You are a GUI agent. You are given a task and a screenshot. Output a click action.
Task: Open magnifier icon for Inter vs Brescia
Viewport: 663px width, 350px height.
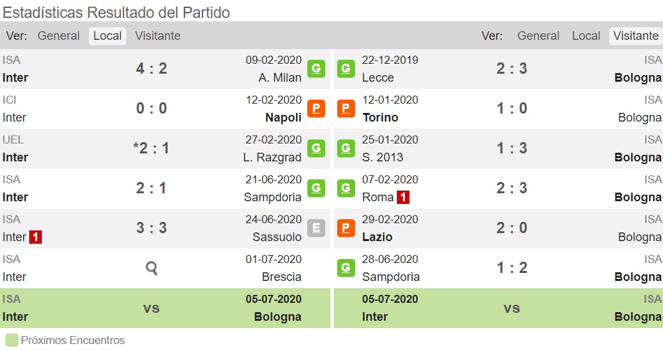click(x=151, y=268)
